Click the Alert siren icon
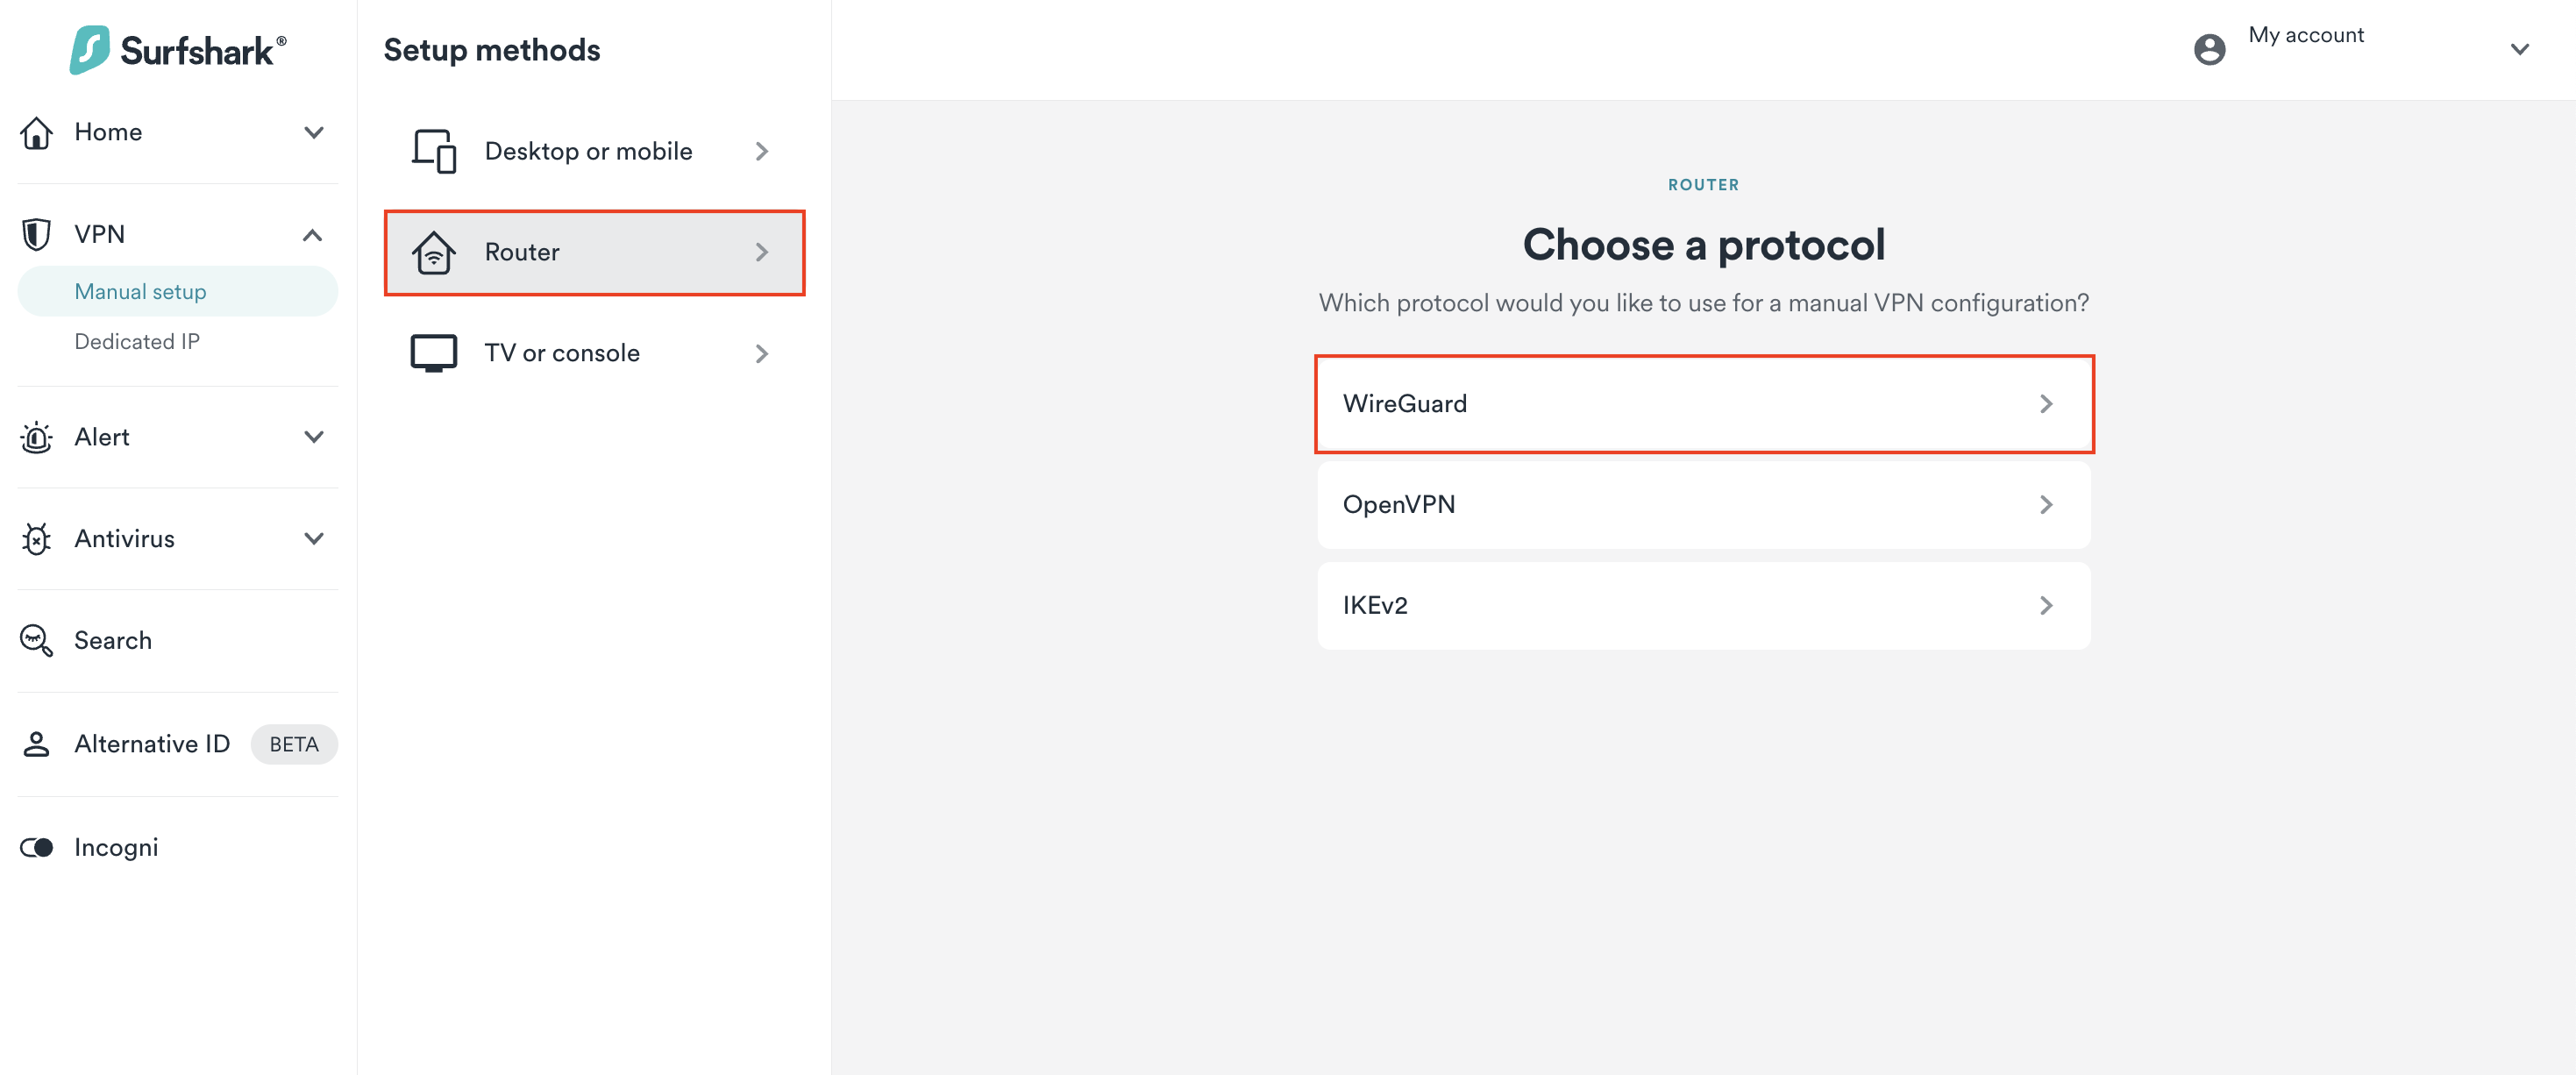2576x1075 pixels. pyautogui.click(x=37, y=437)
